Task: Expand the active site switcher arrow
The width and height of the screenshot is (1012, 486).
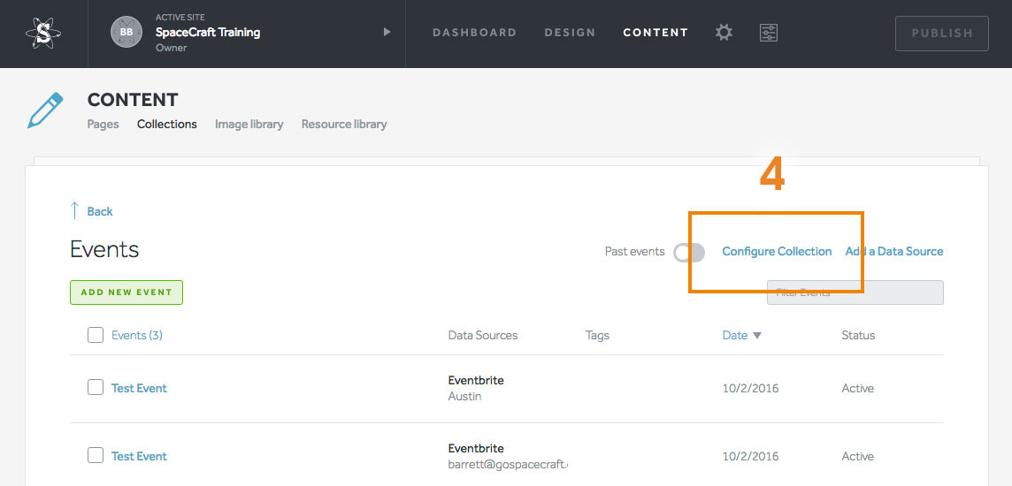Action: (387, 33)
